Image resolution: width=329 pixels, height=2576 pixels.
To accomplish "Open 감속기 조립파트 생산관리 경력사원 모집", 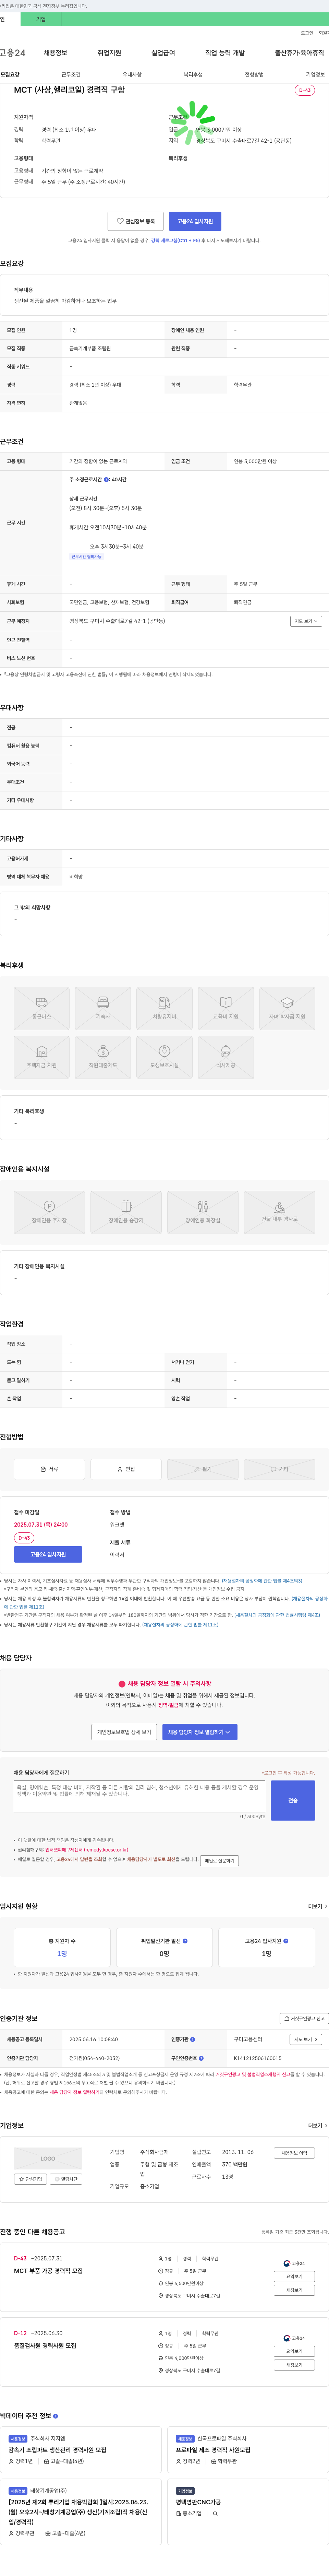I will (57, 2450).
